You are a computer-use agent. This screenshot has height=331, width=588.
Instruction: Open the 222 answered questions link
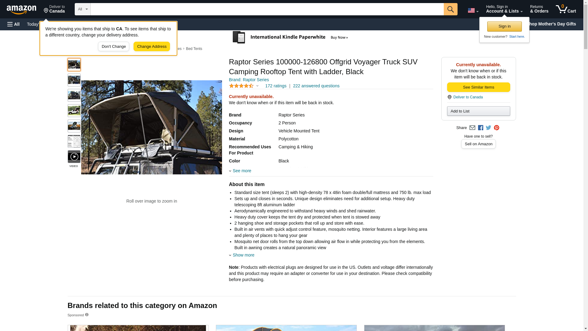pyautogui.click(x=316, y=86)
